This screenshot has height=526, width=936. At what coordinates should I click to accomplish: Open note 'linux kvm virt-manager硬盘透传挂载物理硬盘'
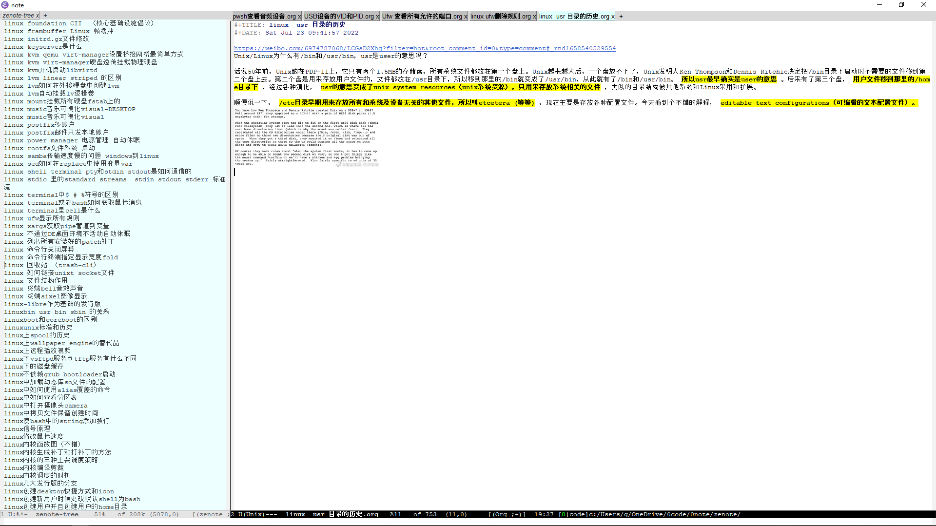click(80, 62)
